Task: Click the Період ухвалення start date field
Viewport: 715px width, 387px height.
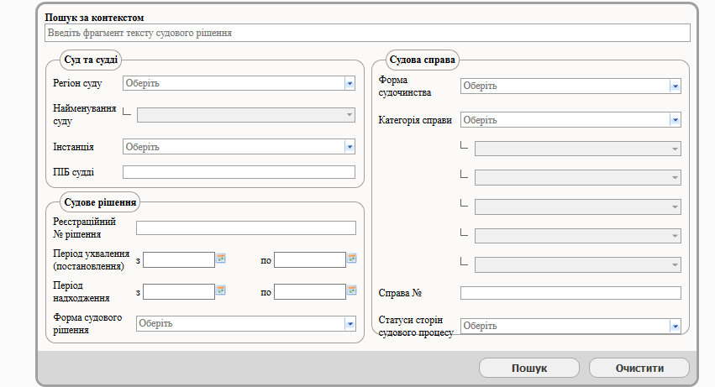Action: (x=179, y=259)
